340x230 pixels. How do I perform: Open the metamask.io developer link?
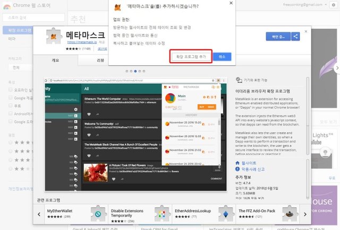click(82, 42)
